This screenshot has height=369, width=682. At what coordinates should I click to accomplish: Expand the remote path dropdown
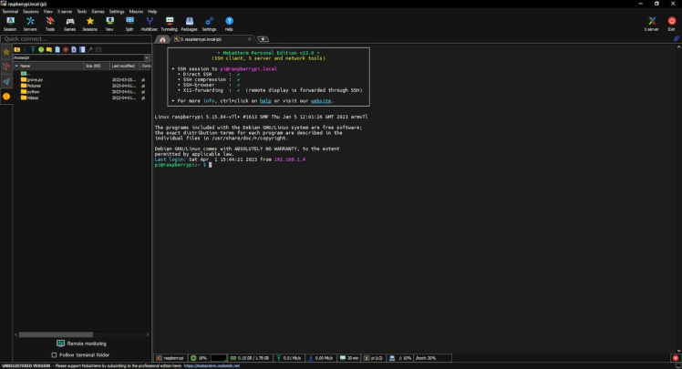coord(146,57)
